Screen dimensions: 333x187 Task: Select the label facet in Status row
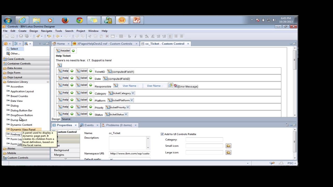coord(82,114)
